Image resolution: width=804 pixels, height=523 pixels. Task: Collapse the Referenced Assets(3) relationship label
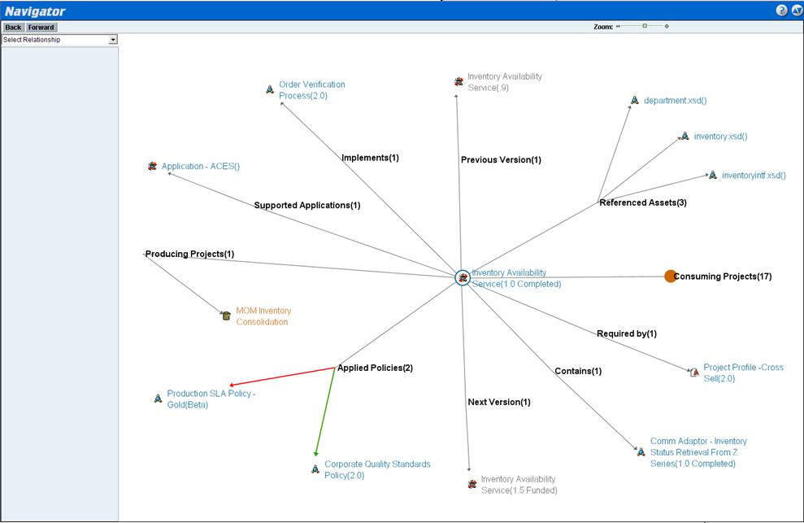(642, 203)
